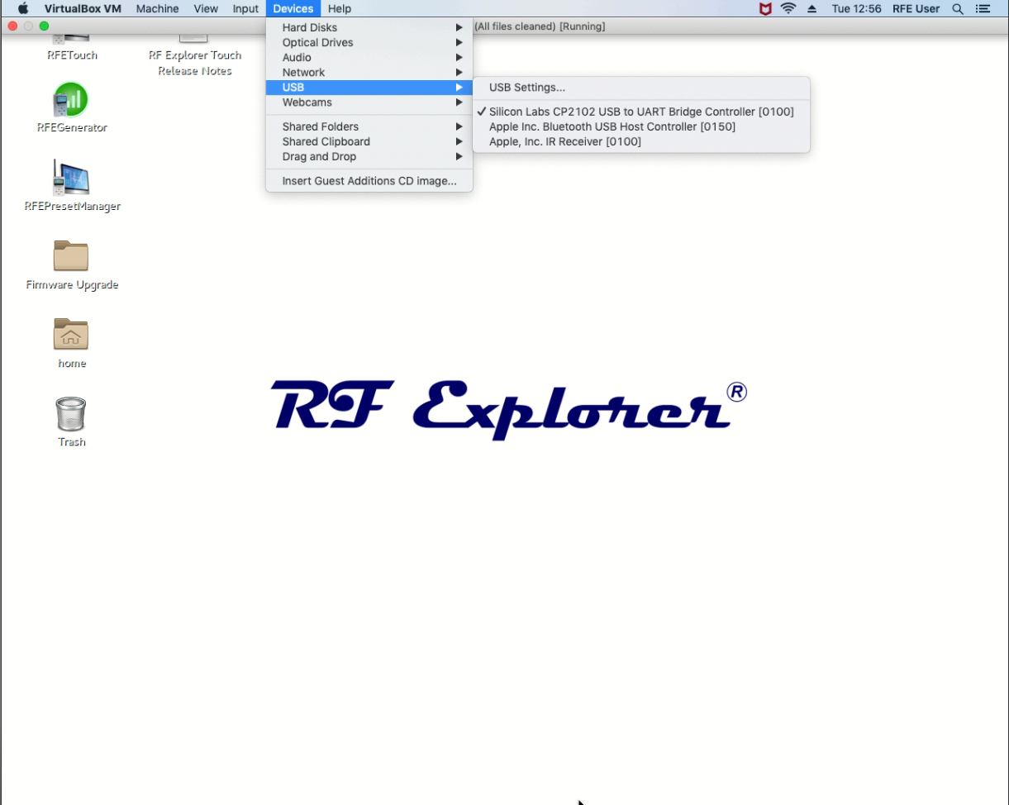Open Spotlight search magnifier icon

(958, 9)
